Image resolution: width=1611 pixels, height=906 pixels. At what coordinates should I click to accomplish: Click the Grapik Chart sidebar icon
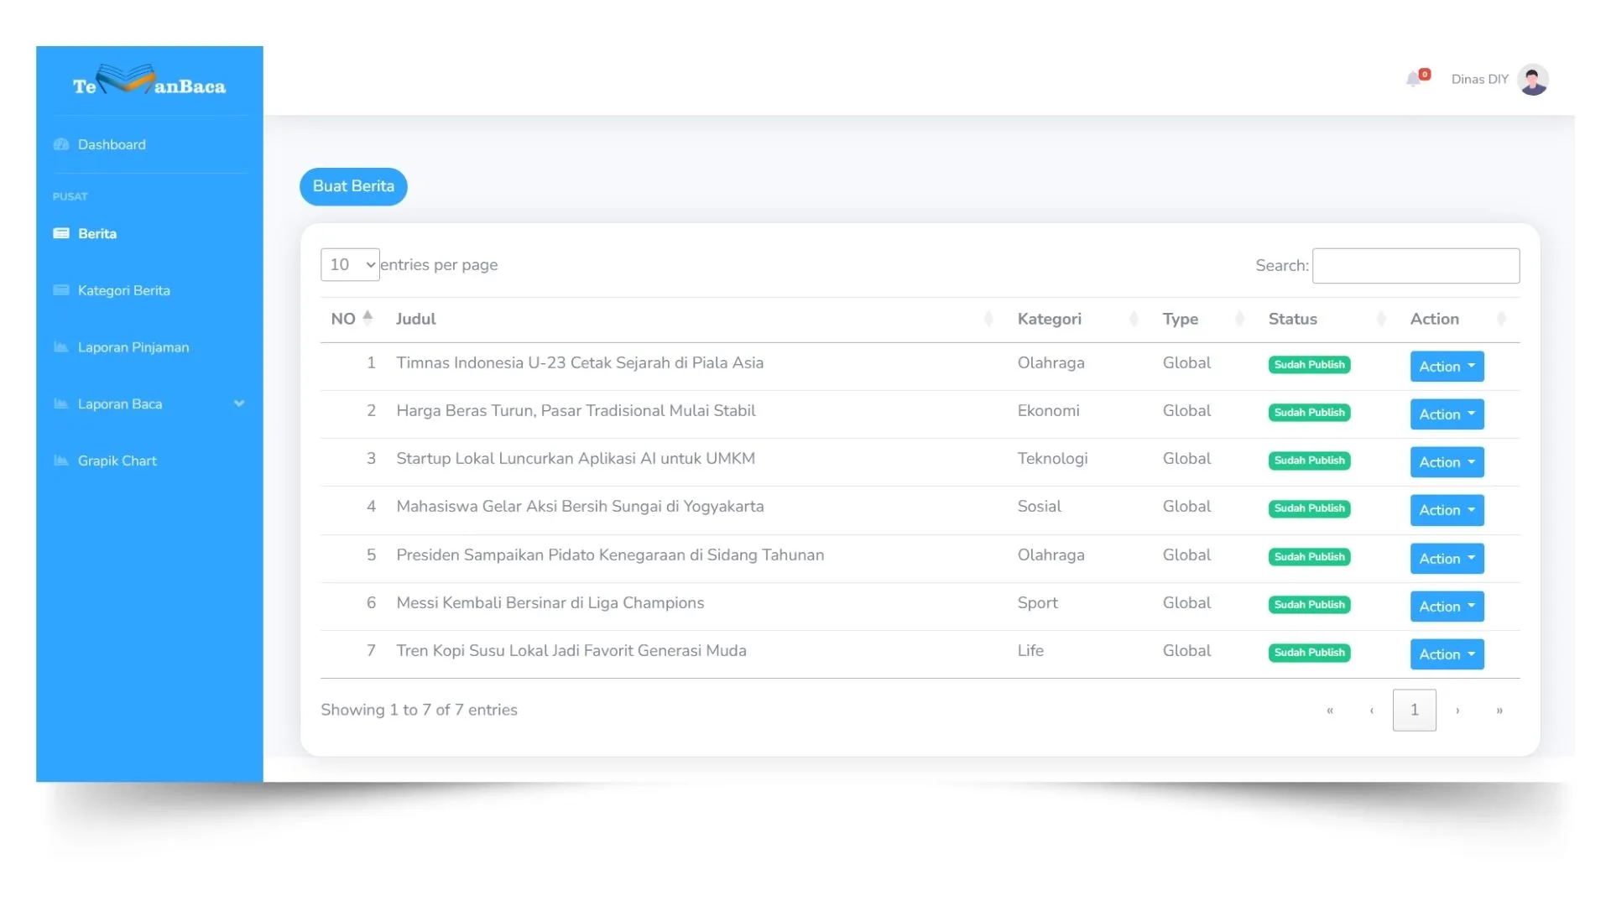coord(60,461)
